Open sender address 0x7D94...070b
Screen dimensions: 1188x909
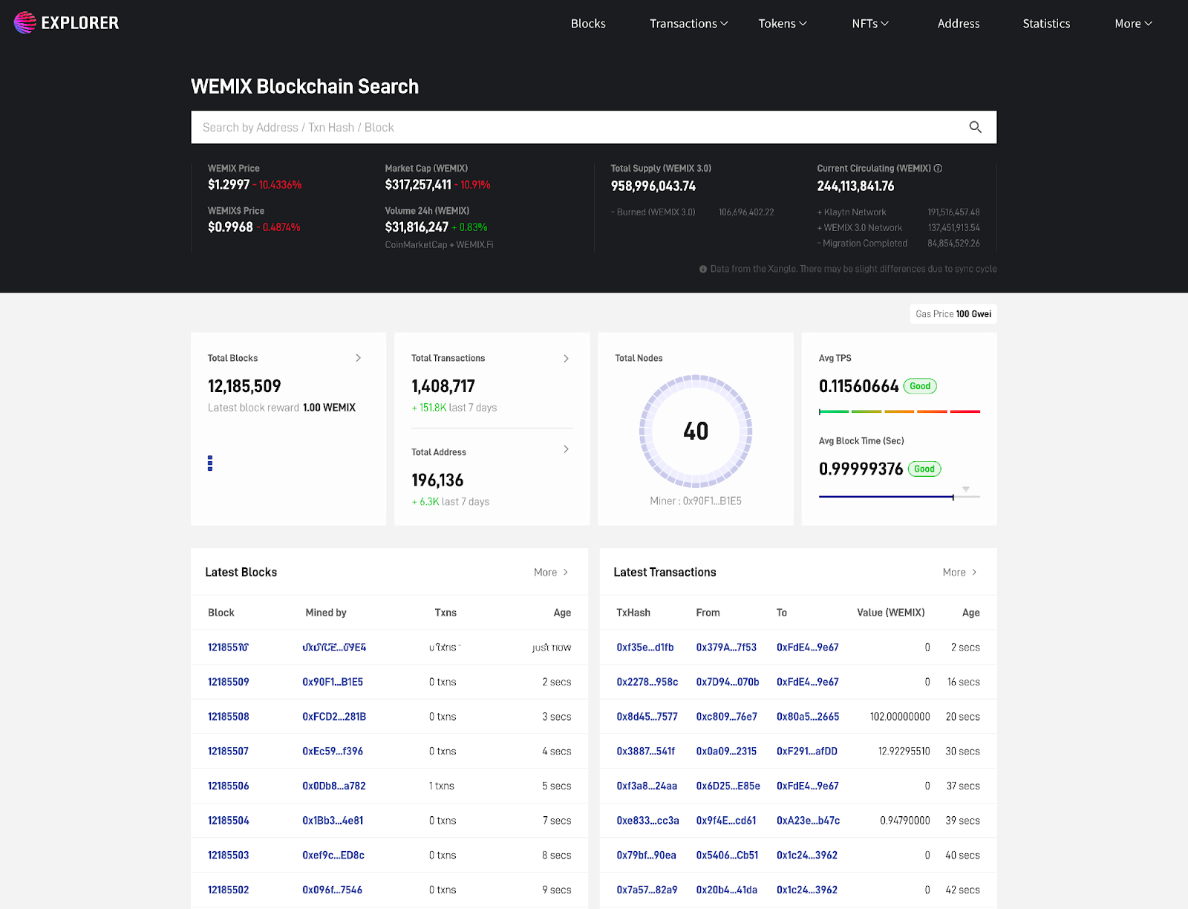coord(728,682)
